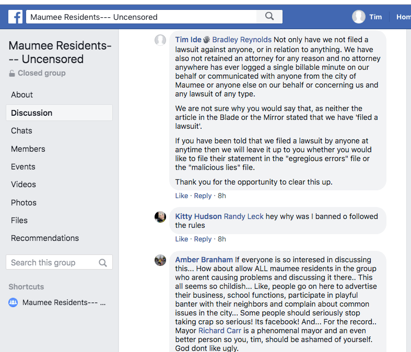Click magnifier icon in group search box
411x352 pixels.
(103, 263)
